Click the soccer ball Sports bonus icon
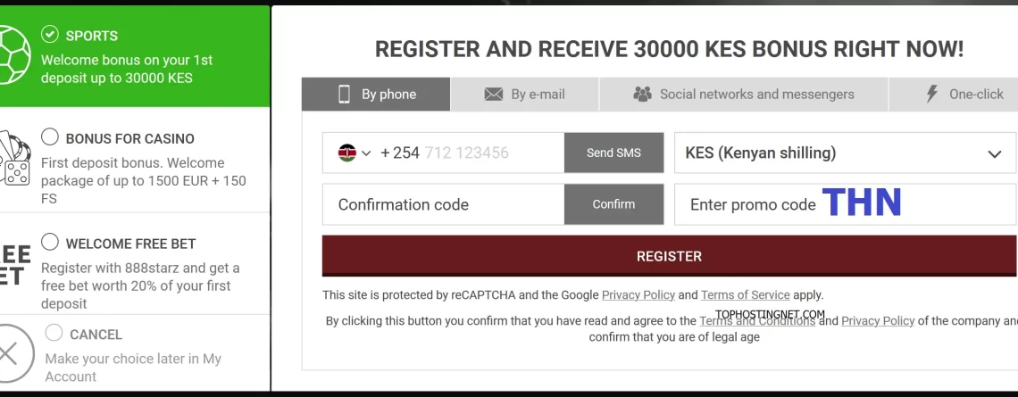 (x=13, y=54)
